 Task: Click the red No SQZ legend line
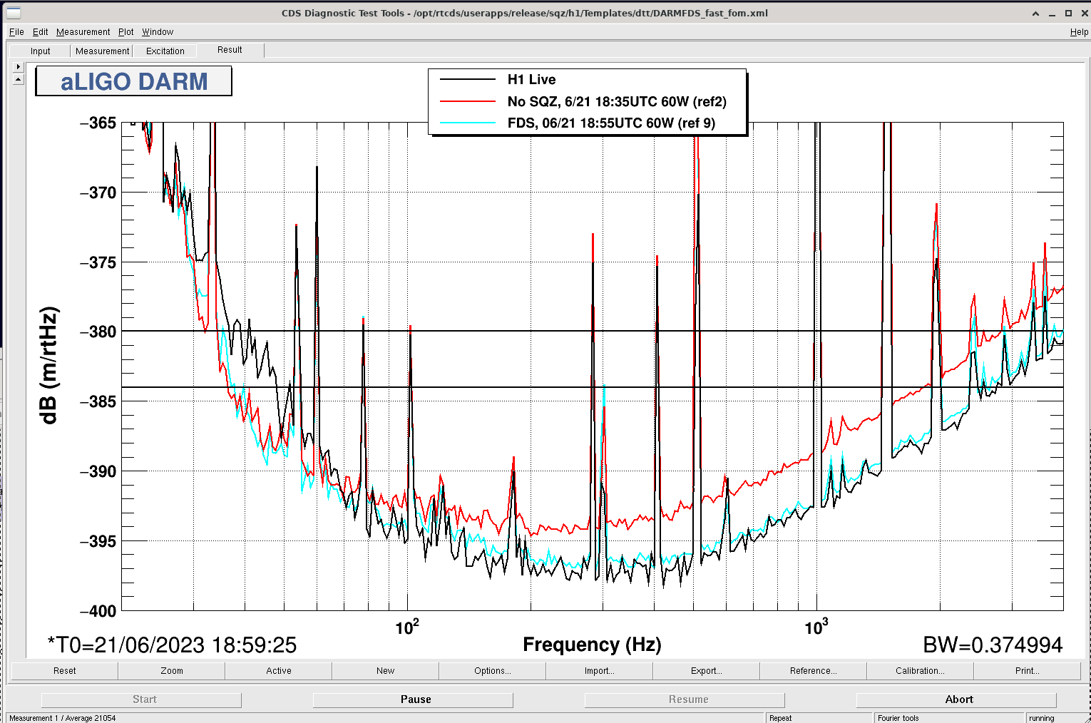pyautogui.click(x=468, y=101)
